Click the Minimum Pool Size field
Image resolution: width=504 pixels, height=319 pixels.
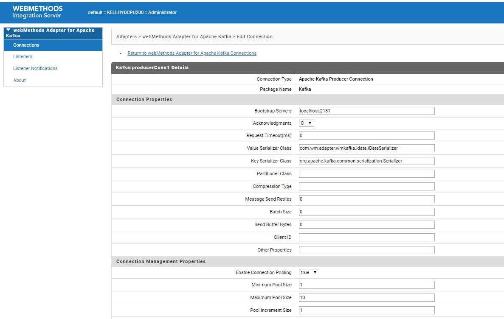pos(366,285)
